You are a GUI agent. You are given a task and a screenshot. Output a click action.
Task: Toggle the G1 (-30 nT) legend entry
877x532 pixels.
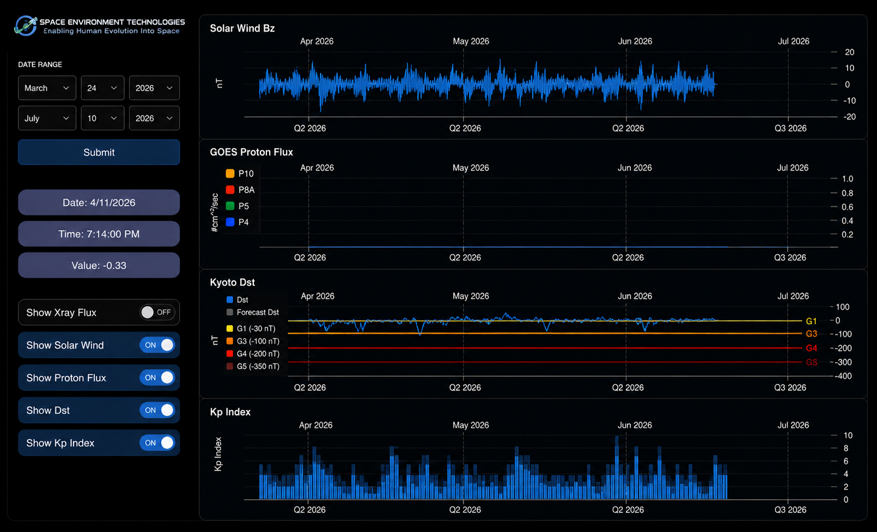point(251,328)
